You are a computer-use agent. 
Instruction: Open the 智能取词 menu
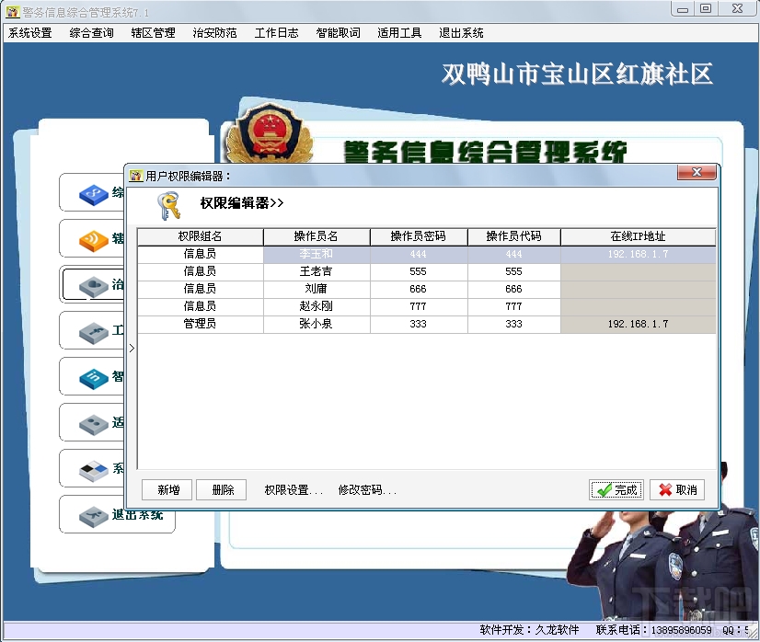tap(337, 32)
